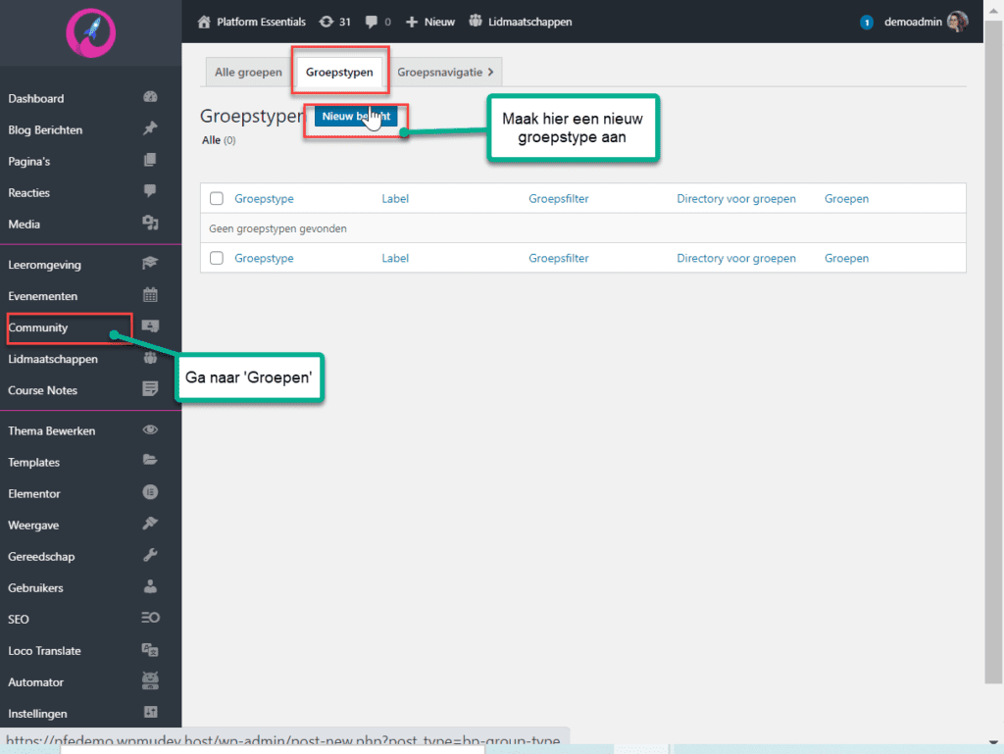Screen dimensions: 1004x754
Task: Click the Course Notes sheet icon
Action: 150,389
